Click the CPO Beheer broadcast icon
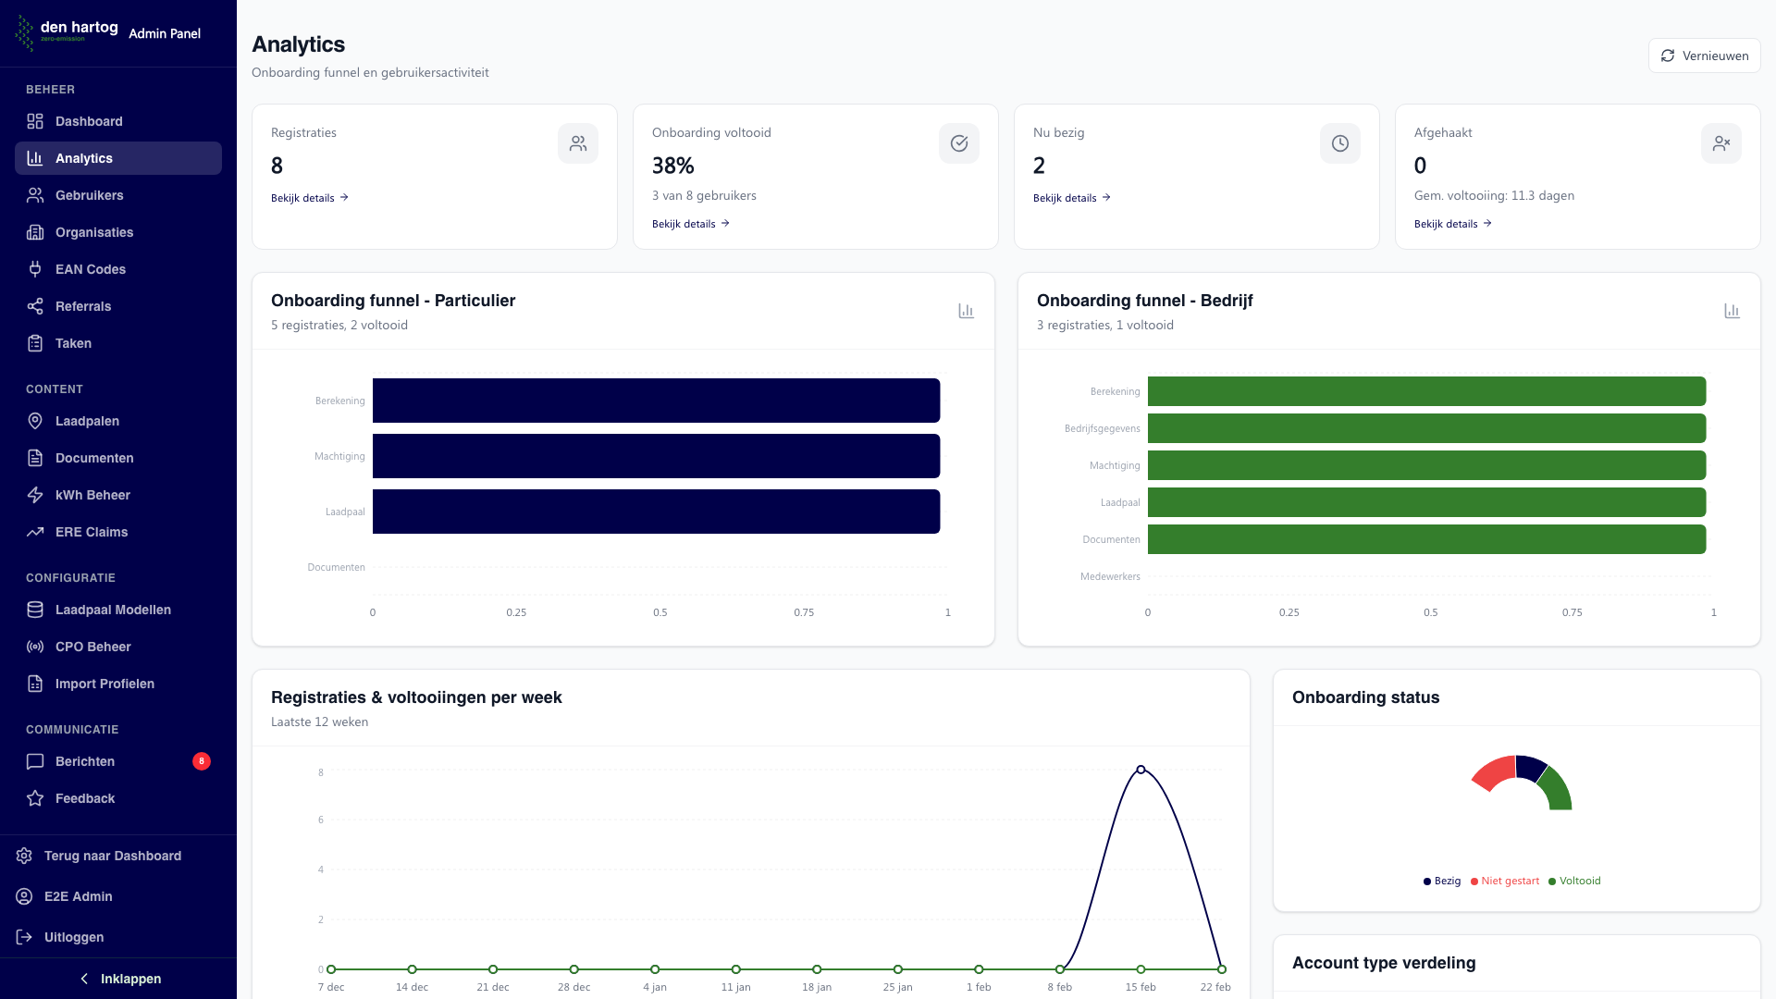This screenshot has width=1776, height=999. (x=34, y=647)
